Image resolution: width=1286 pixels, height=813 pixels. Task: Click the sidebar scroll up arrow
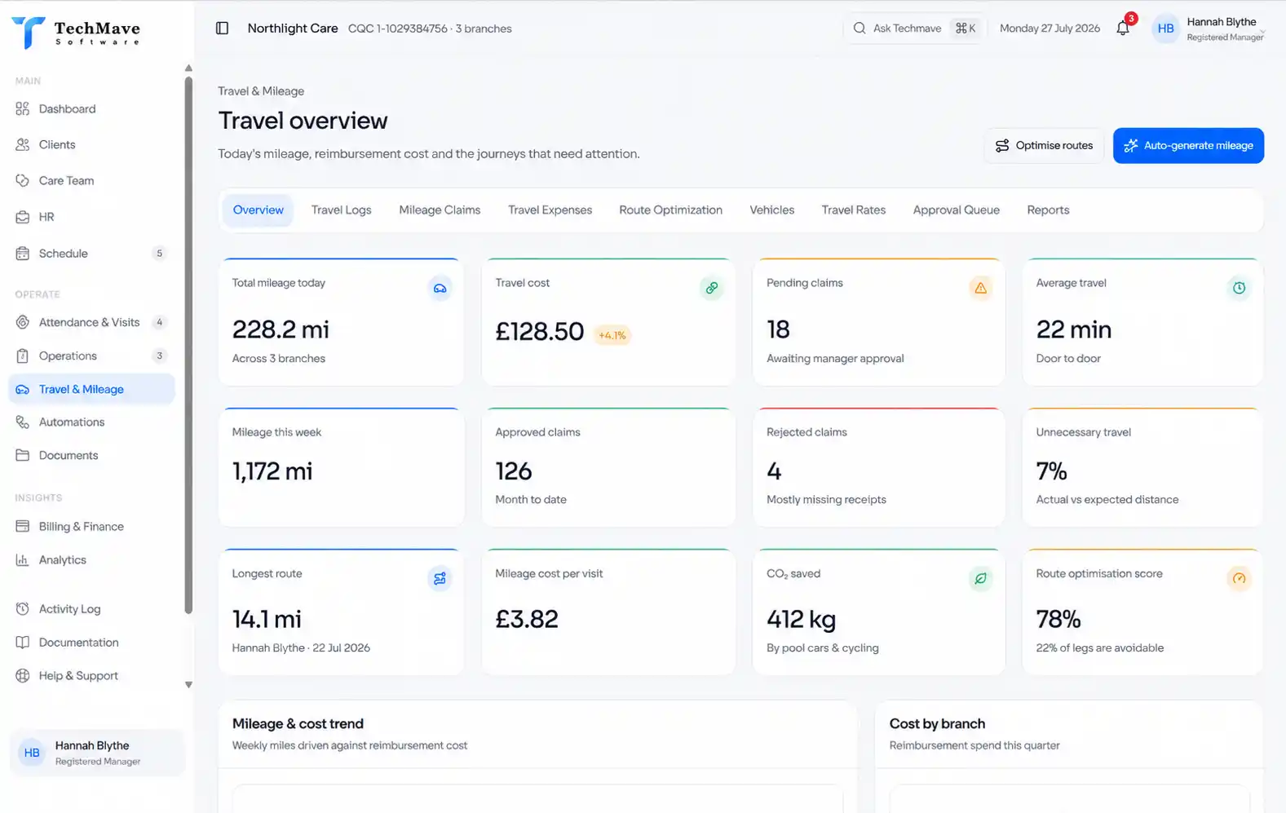click(188, 68)
